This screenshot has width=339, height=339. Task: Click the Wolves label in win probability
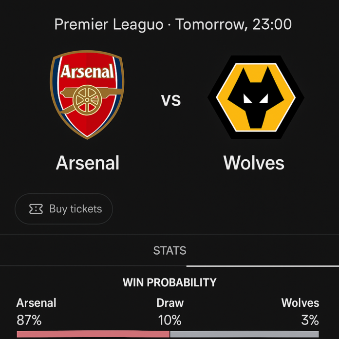[x=300, y=303]
